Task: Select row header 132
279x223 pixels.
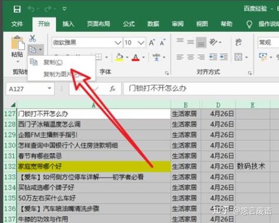Action: click(10, 167)
